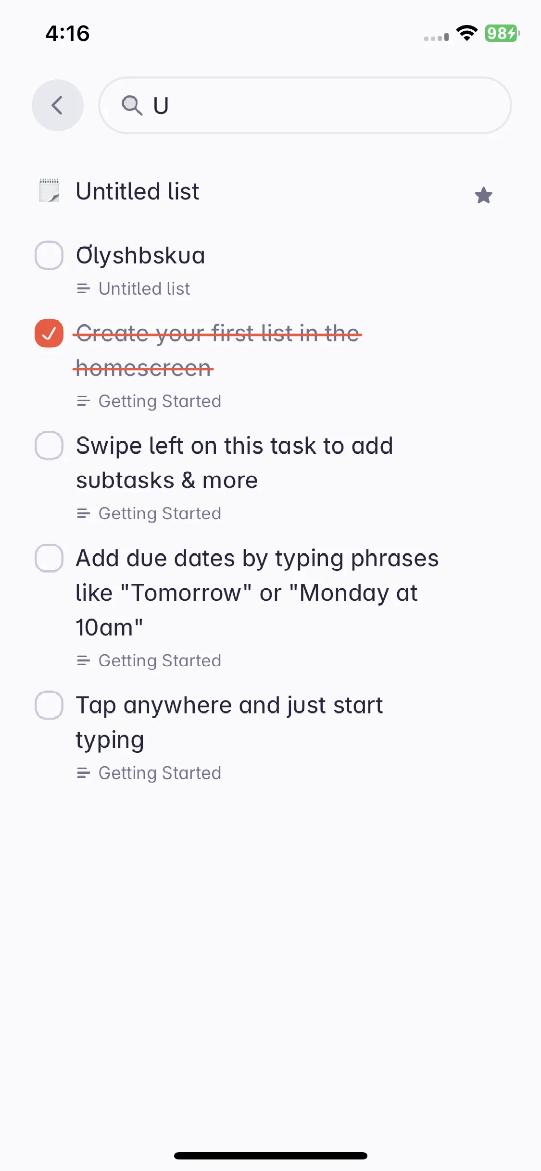Tap the notepad icon beside Untitled list
Viewport: 541px width, 1171px height.
pyautogui.click(x=50, y=190)
